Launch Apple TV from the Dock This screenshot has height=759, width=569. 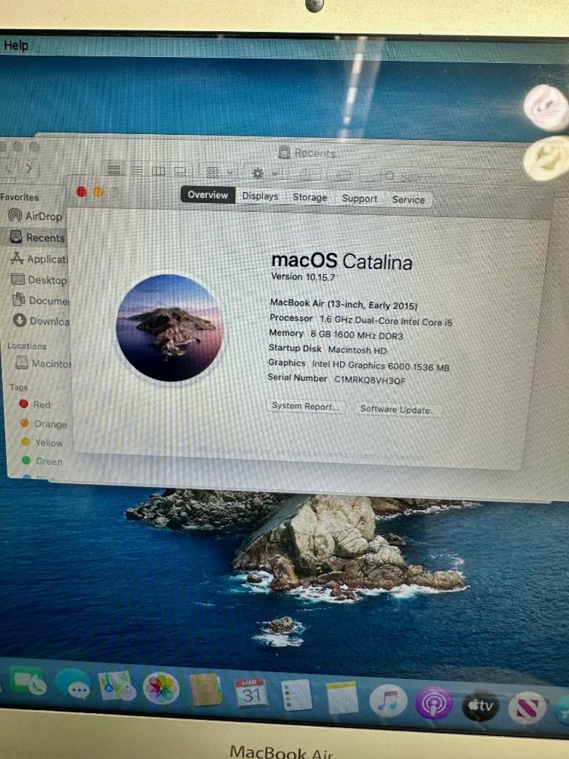pos(480,706)
